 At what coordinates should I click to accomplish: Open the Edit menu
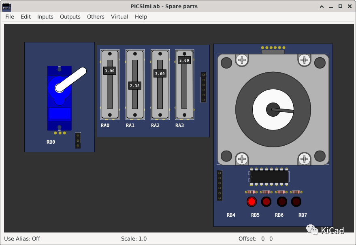(26, 17)
